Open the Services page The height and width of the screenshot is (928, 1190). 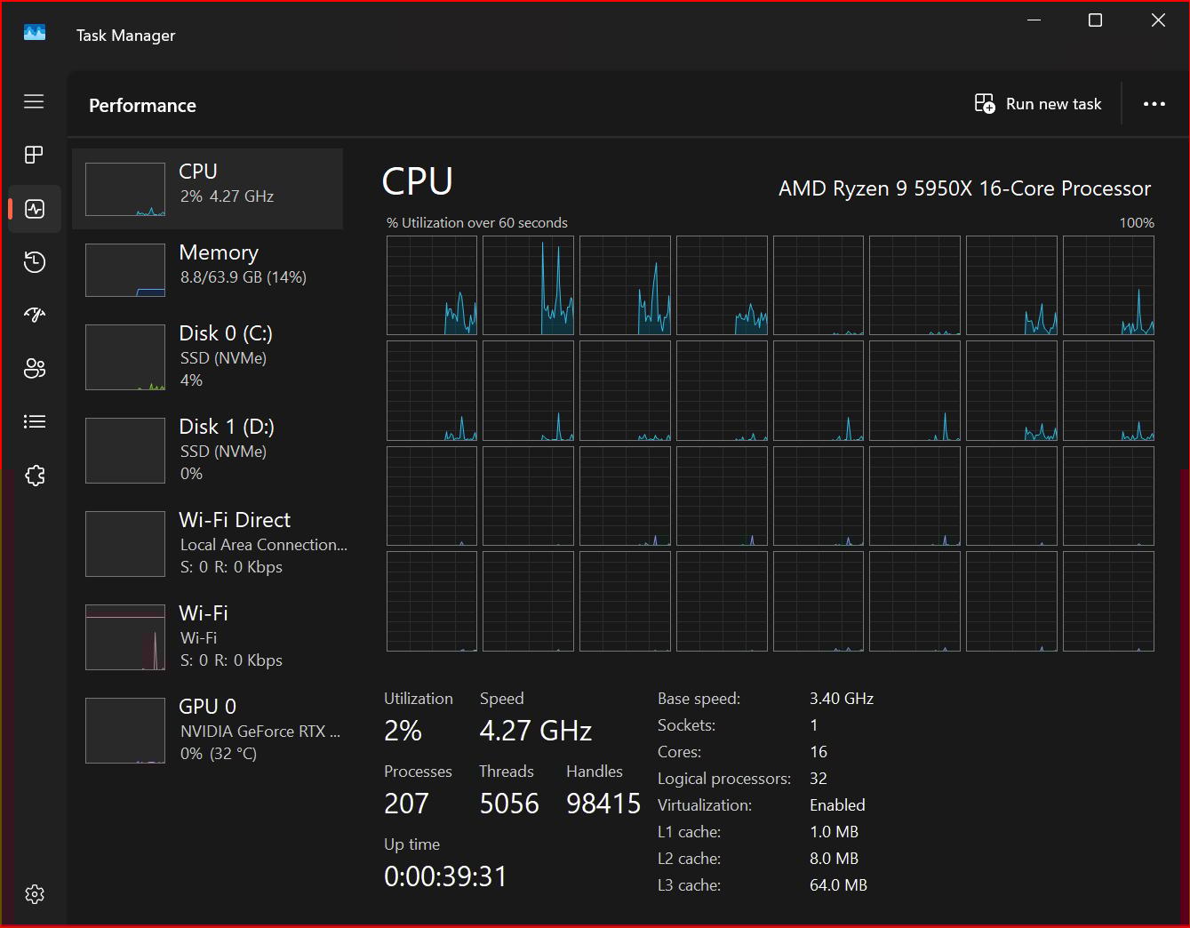(x=34, y=476)
